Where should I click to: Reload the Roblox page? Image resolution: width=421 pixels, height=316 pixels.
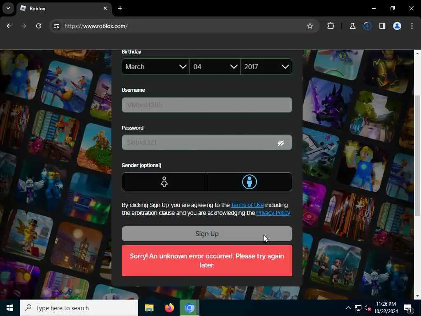(39, 26)
